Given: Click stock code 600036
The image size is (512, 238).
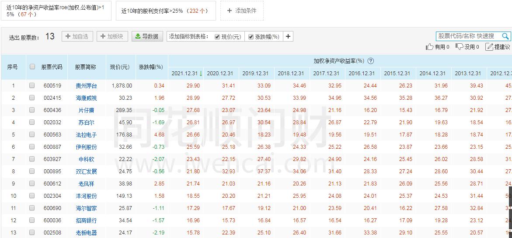Looking at the screenshot, I should [x=52, y=220].
